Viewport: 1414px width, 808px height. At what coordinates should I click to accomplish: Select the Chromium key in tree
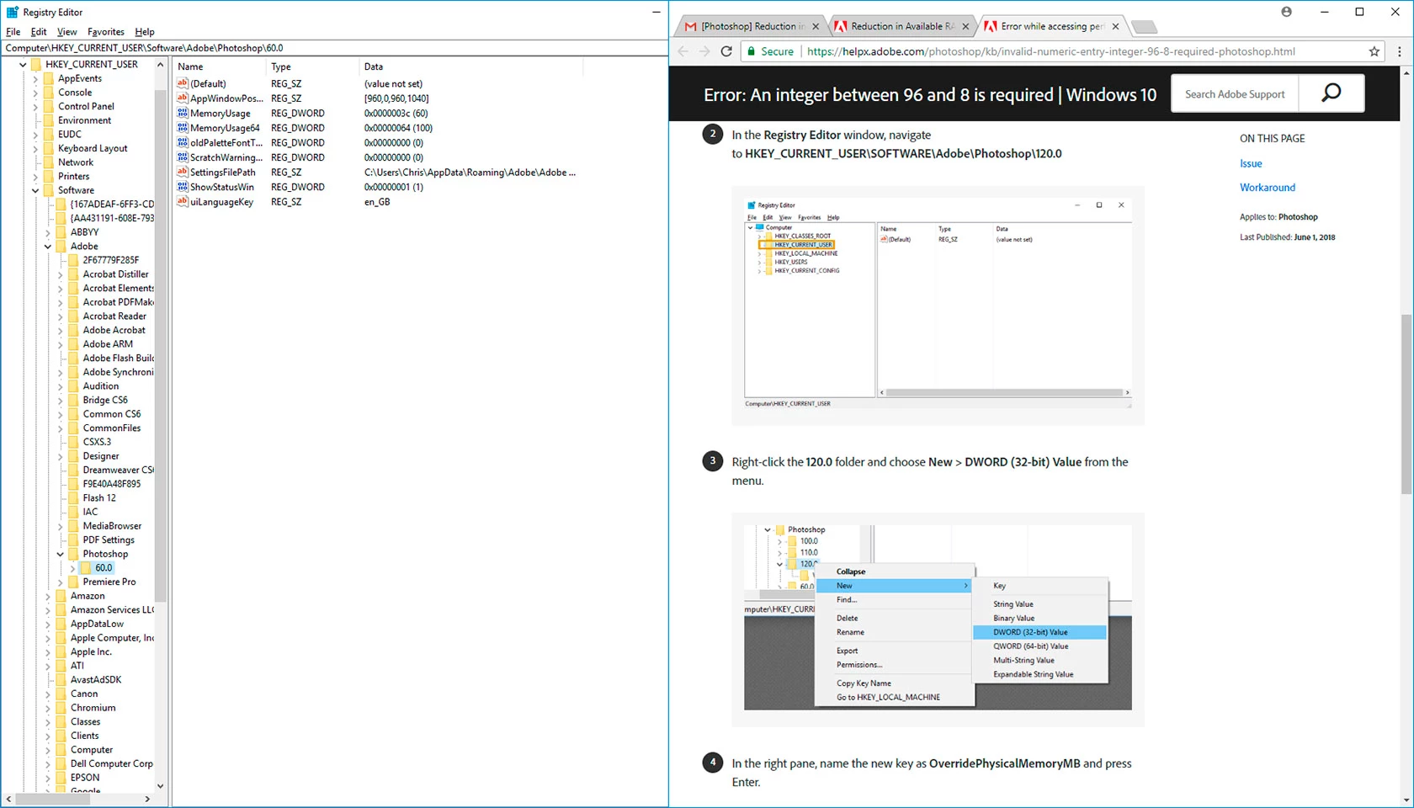[x=93, y=708]
